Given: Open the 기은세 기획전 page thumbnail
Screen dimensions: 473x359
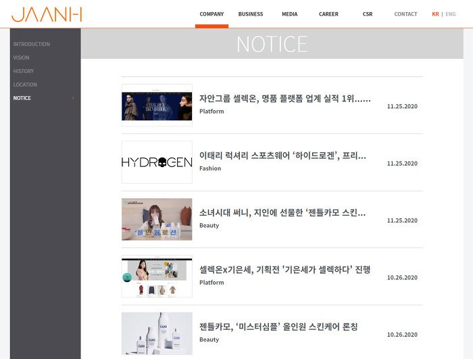Looking at the screenshot, I should (x=157, y=277).
